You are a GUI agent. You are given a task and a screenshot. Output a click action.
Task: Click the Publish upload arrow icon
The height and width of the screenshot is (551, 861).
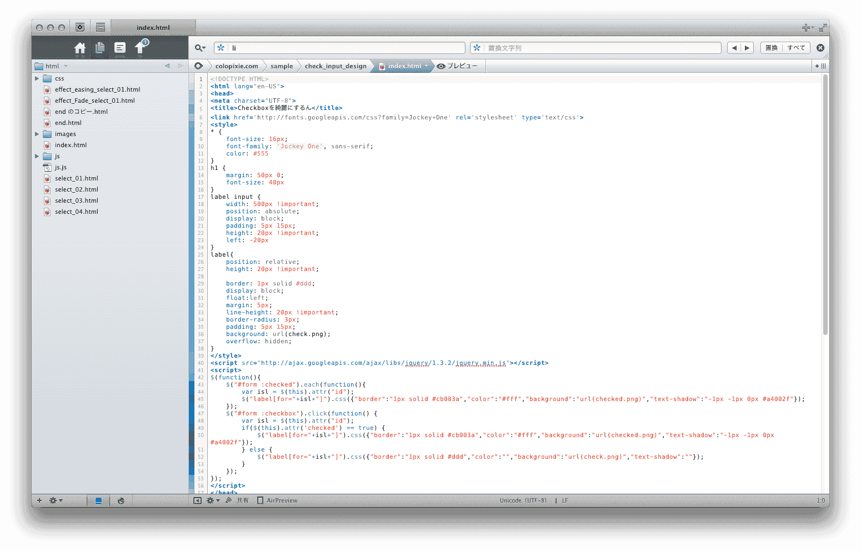tap(140, 48)
